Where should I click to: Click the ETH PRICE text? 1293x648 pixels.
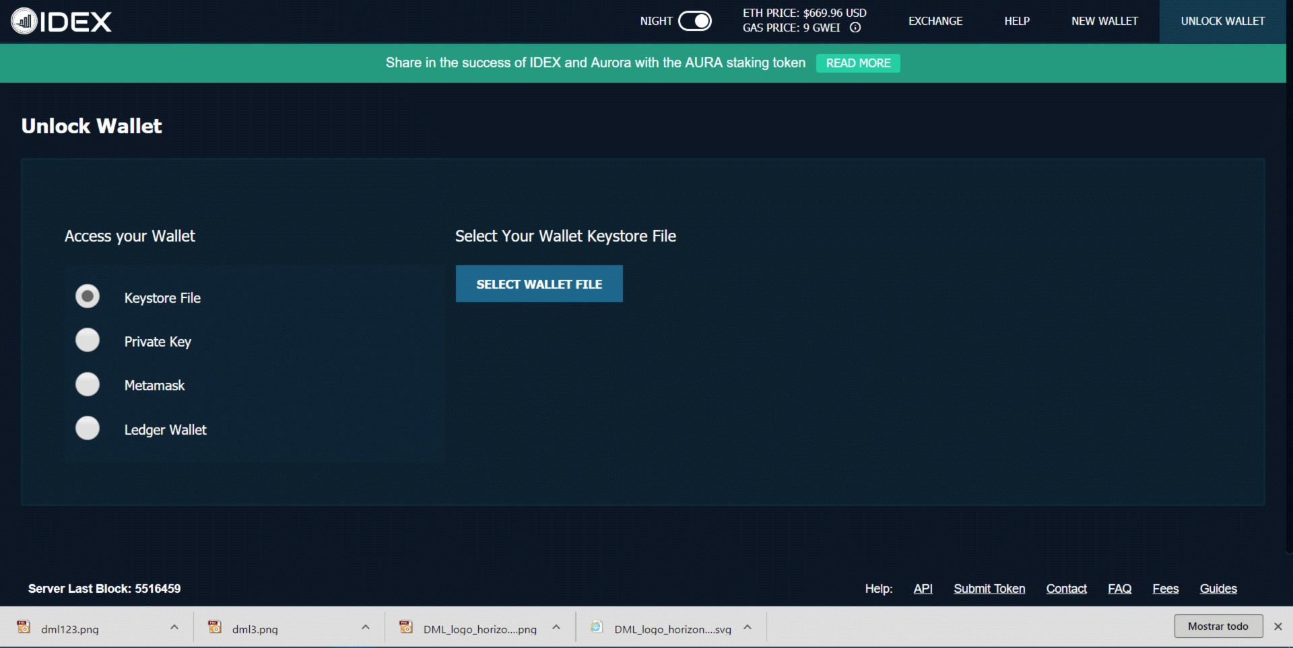pos(804,13)
